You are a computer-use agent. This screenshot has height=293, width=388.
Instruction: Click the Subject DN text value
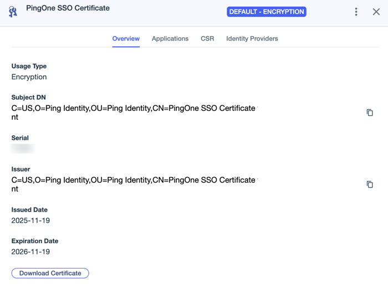(x=134, y=113)
